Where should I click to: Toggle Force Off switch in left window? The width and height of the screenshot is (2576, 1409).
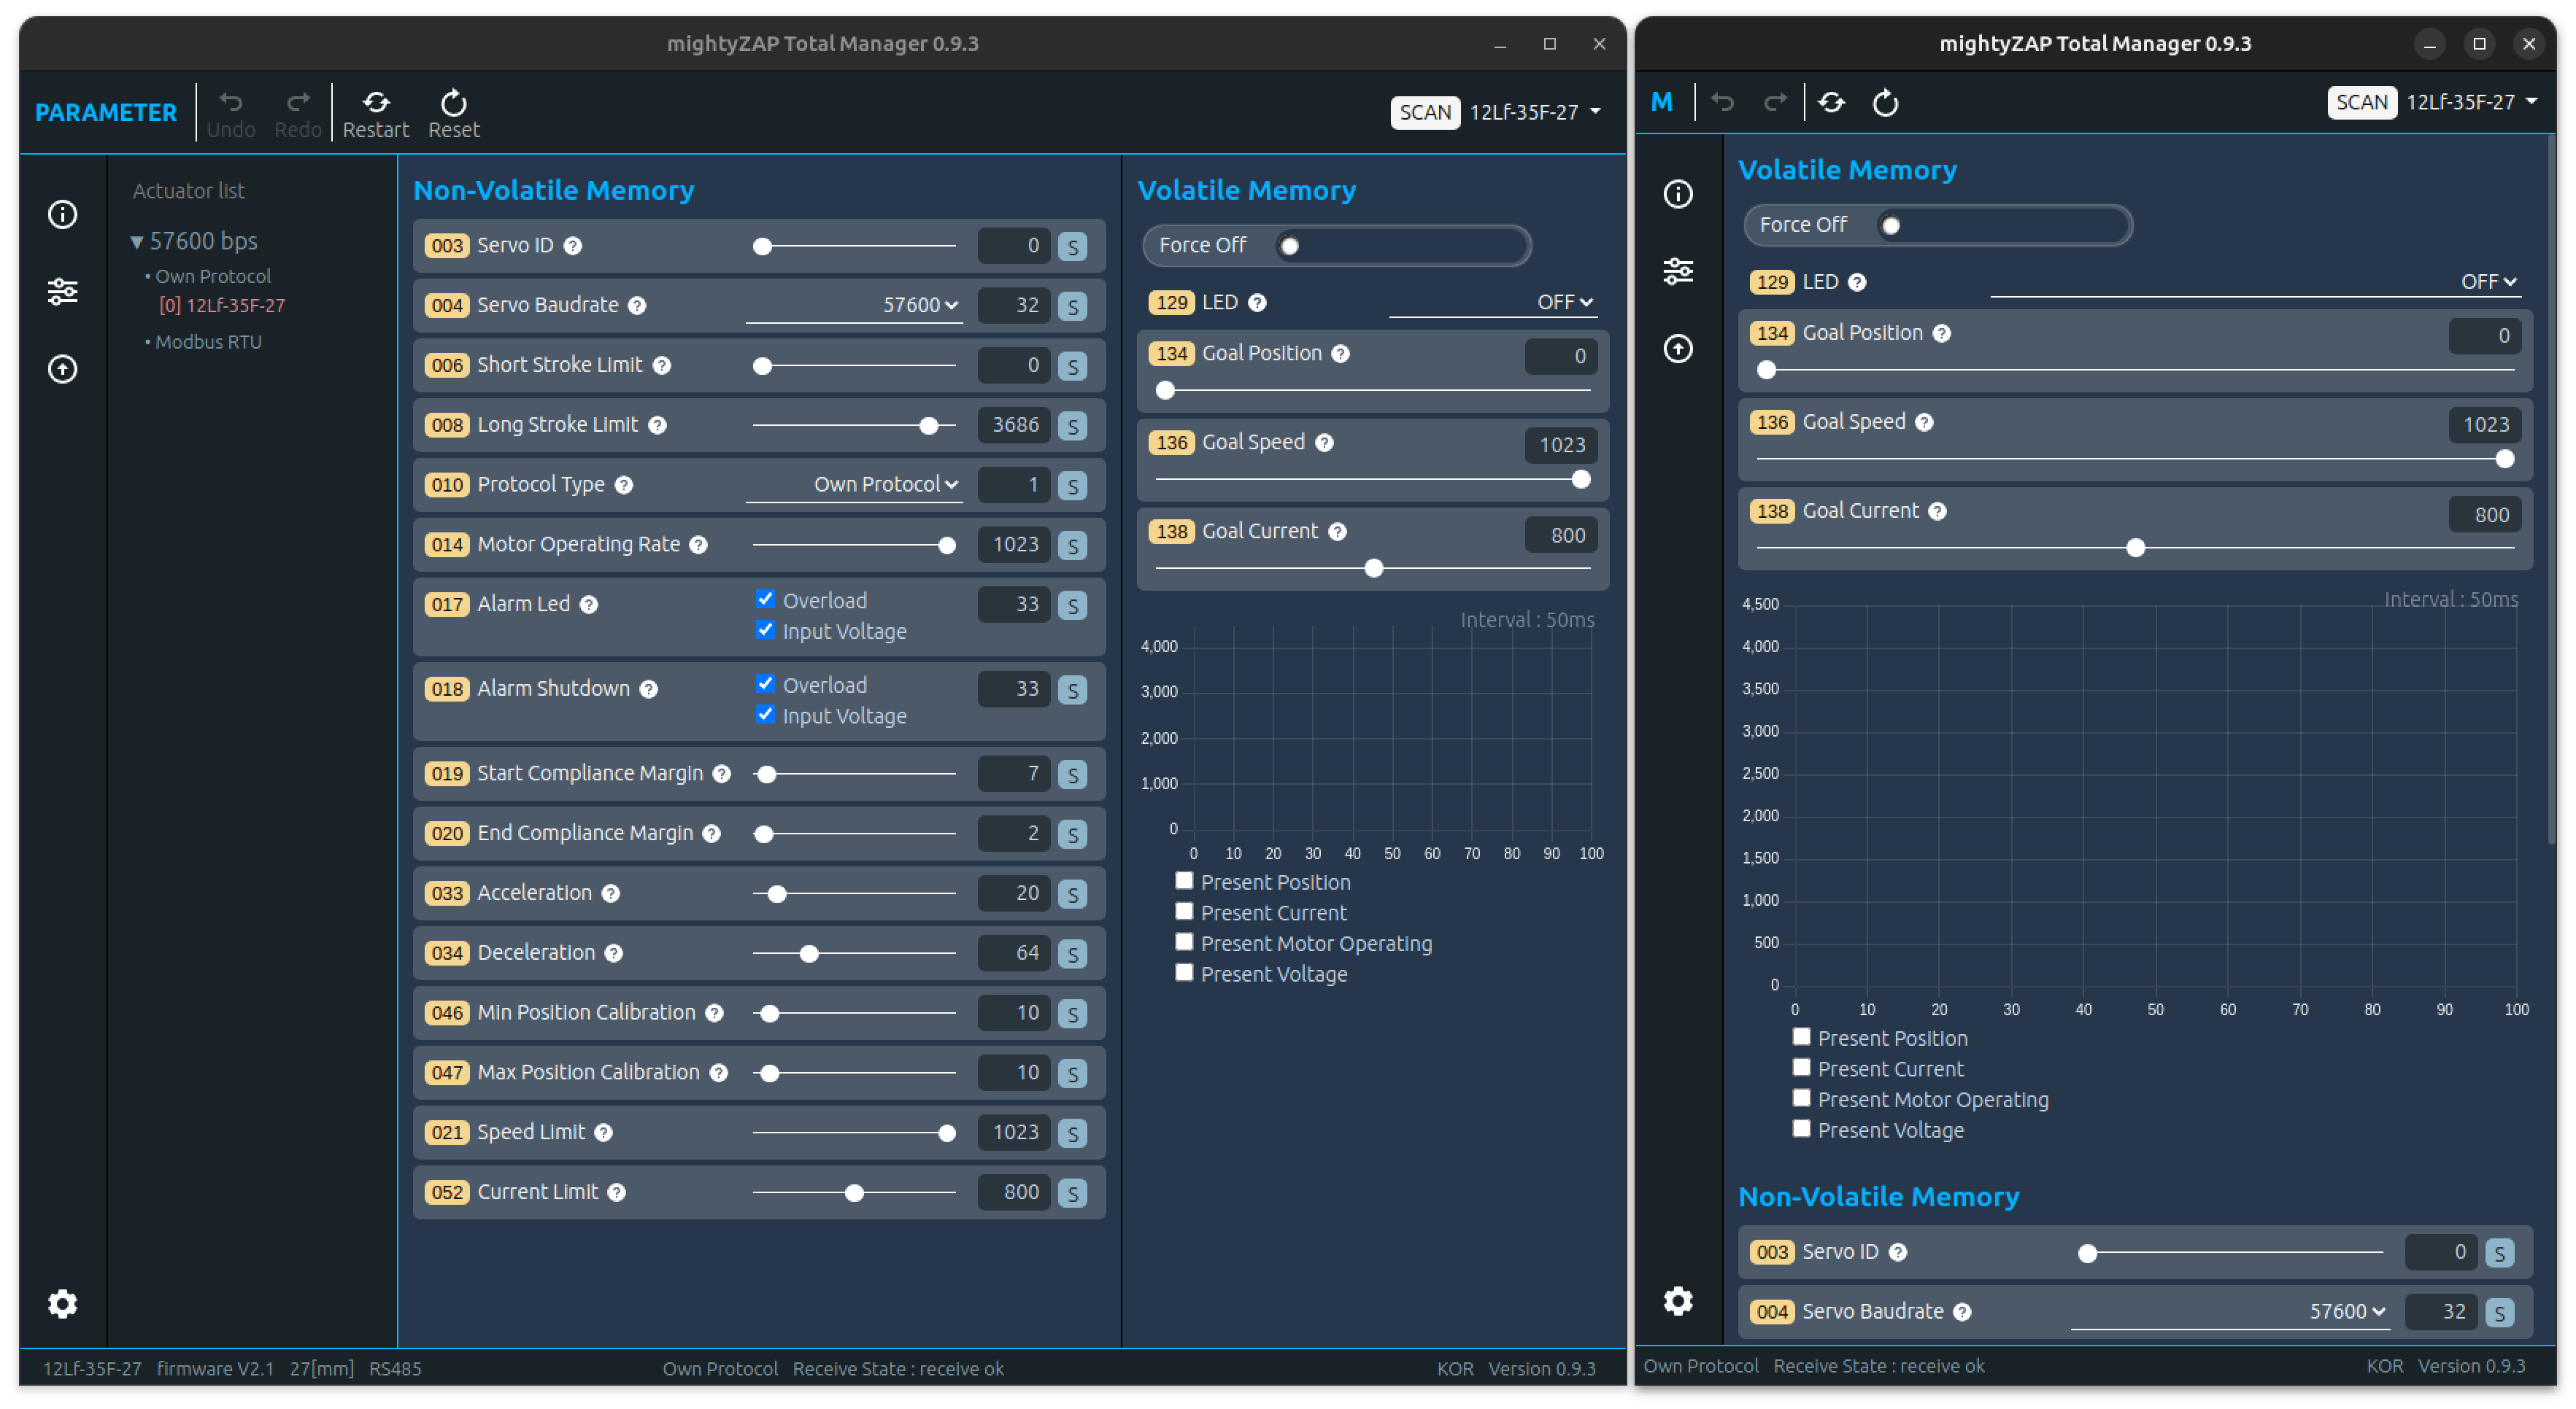point(1290,246)
